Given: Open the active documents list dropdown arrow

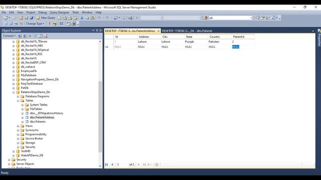Looking at the screenshot, I should [313, 31].
